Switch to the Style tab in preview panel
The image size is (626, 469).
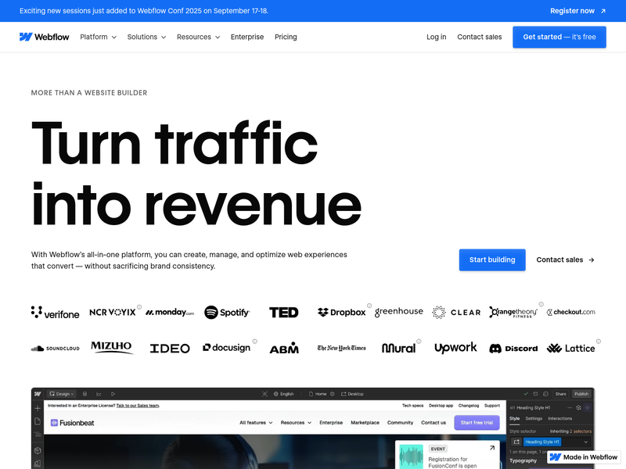(x=515, y=419)
